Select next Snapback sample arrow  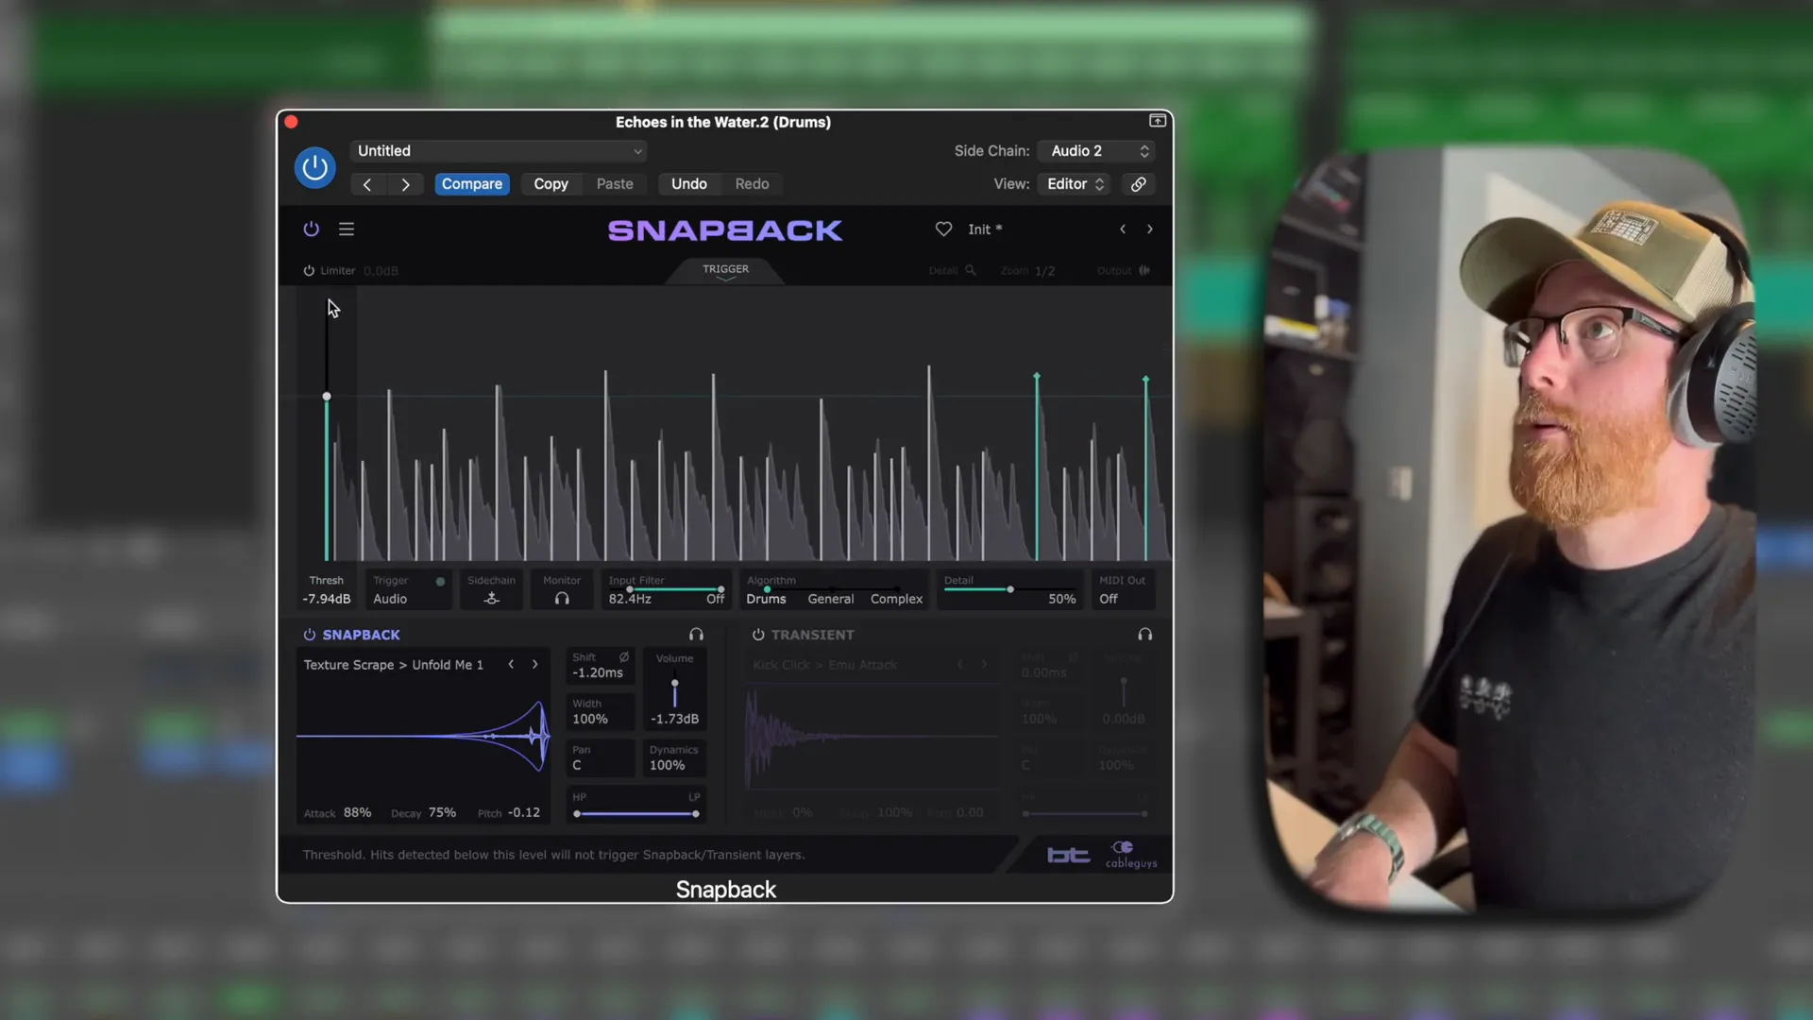[535, 665]
